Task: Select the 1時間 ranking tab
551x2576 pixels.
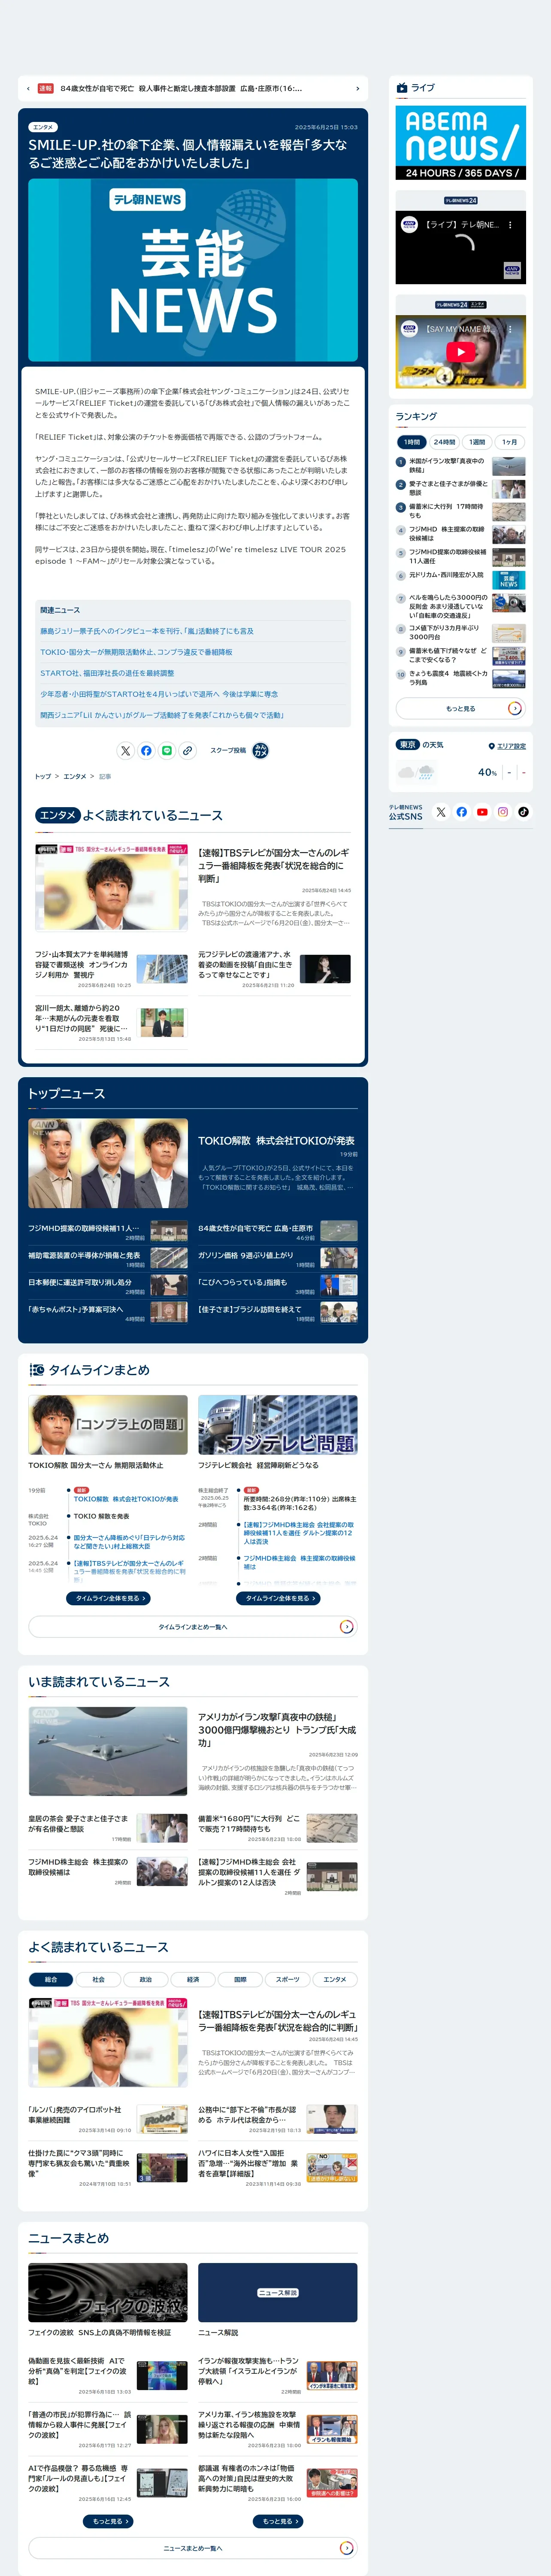Action: click(412, 442)
